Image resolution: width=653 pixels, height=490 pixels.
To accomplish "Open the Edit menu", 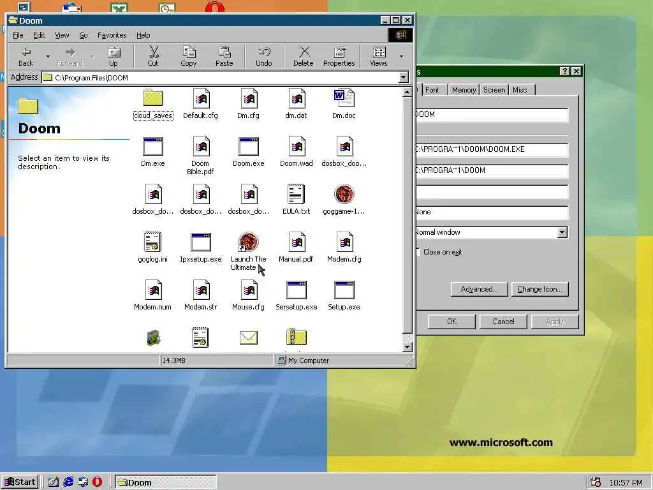I will tap(39, 36).
